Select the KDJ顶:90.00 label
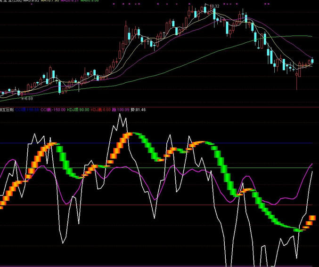 [x=78, y=110]
